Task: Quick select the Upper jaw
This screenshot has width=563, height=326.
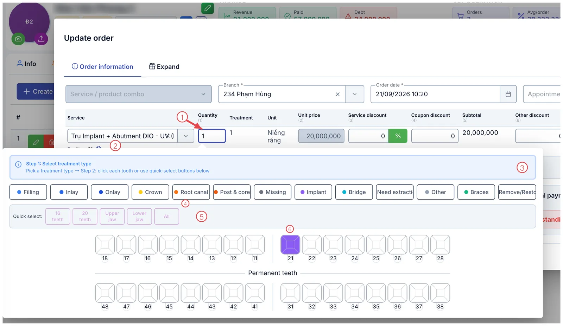Action: click(x=112, y=216)
